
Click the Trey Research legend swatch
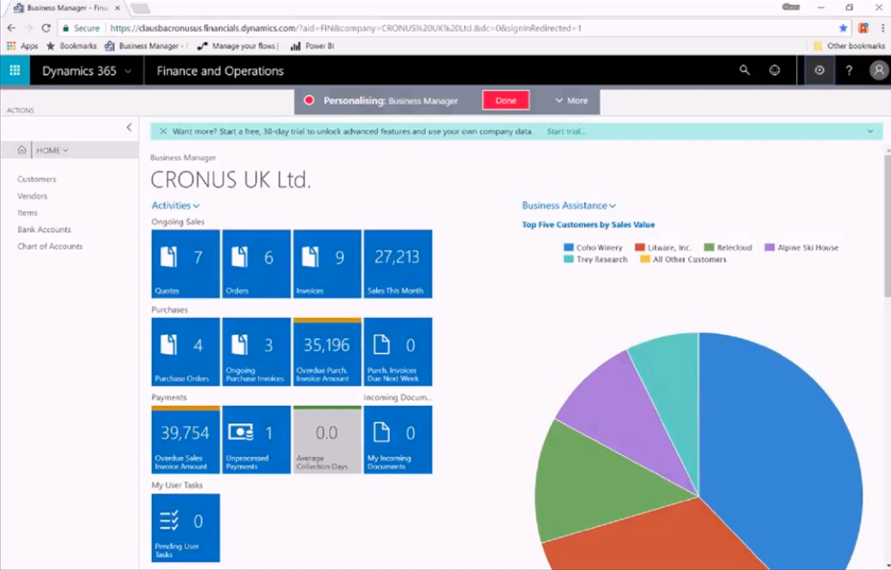click(x=568, y=259)
